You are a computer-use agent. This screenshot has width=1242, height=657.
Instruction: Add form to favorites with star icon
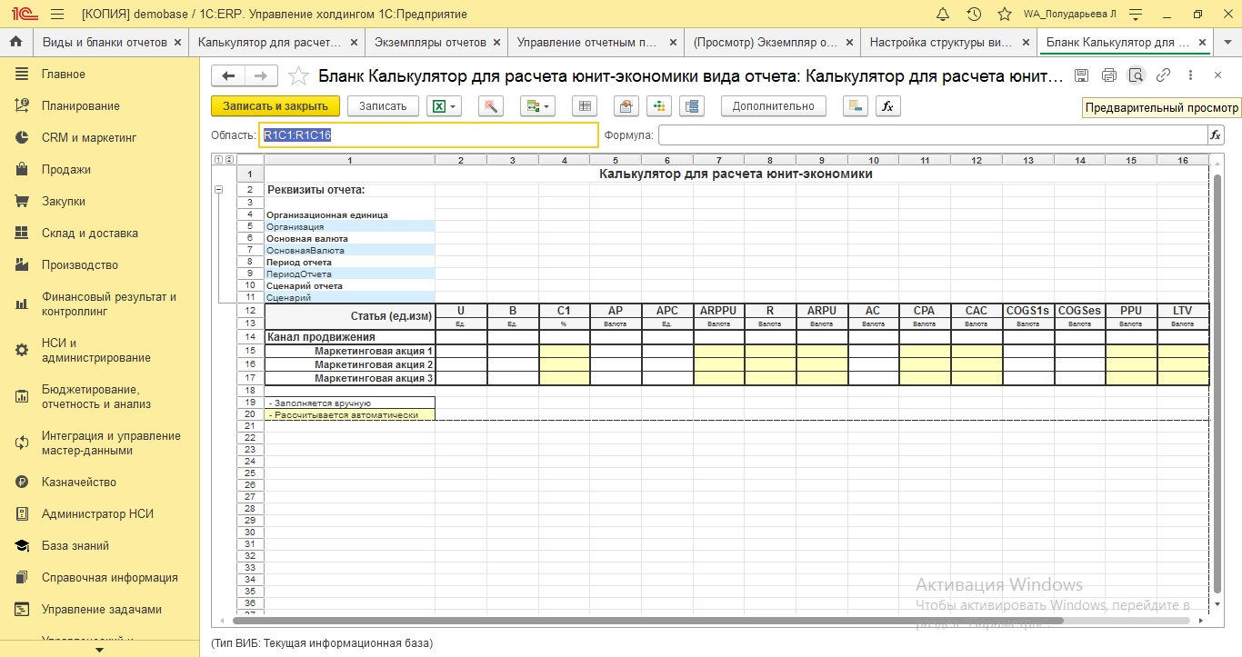[x=298, y=76]
